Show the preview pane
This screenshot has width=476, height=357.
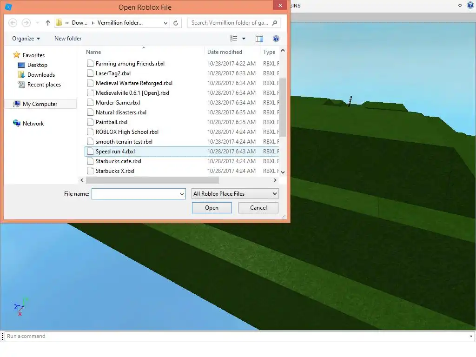coord(259,39)
